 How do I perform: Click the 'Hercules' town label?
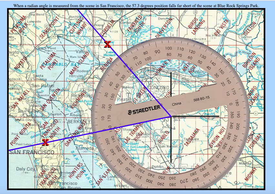(x=76, y=76)
